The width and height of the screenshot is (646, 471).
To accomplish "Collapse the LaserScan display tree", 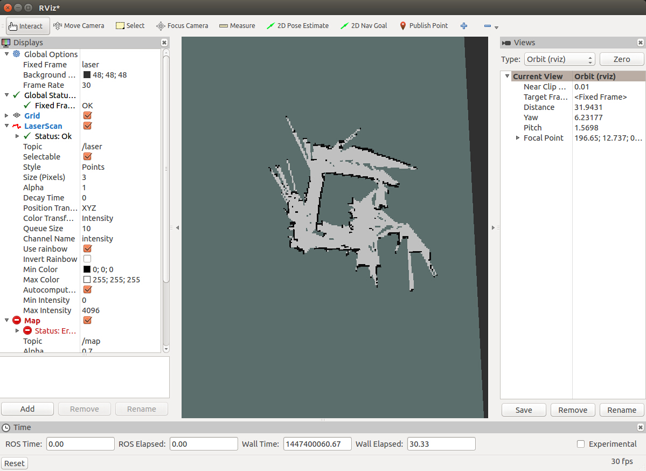I will click(x=6, y=126).
